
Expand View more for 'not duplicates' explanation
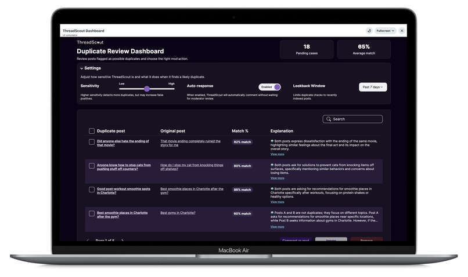(x=278, y=227)
